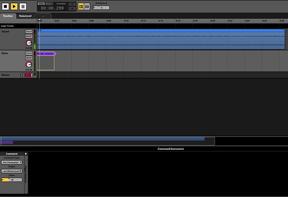Toggle loop playback button in transport

72,4
